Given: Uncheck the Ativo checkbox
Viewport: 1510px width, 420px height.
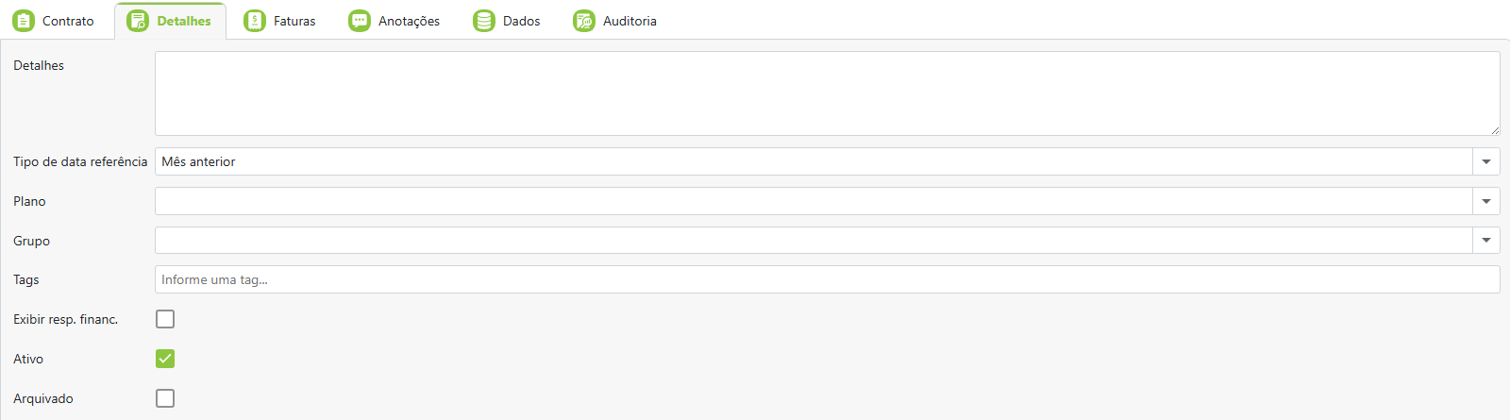Looking at the screenshot, I should (165, 359).
